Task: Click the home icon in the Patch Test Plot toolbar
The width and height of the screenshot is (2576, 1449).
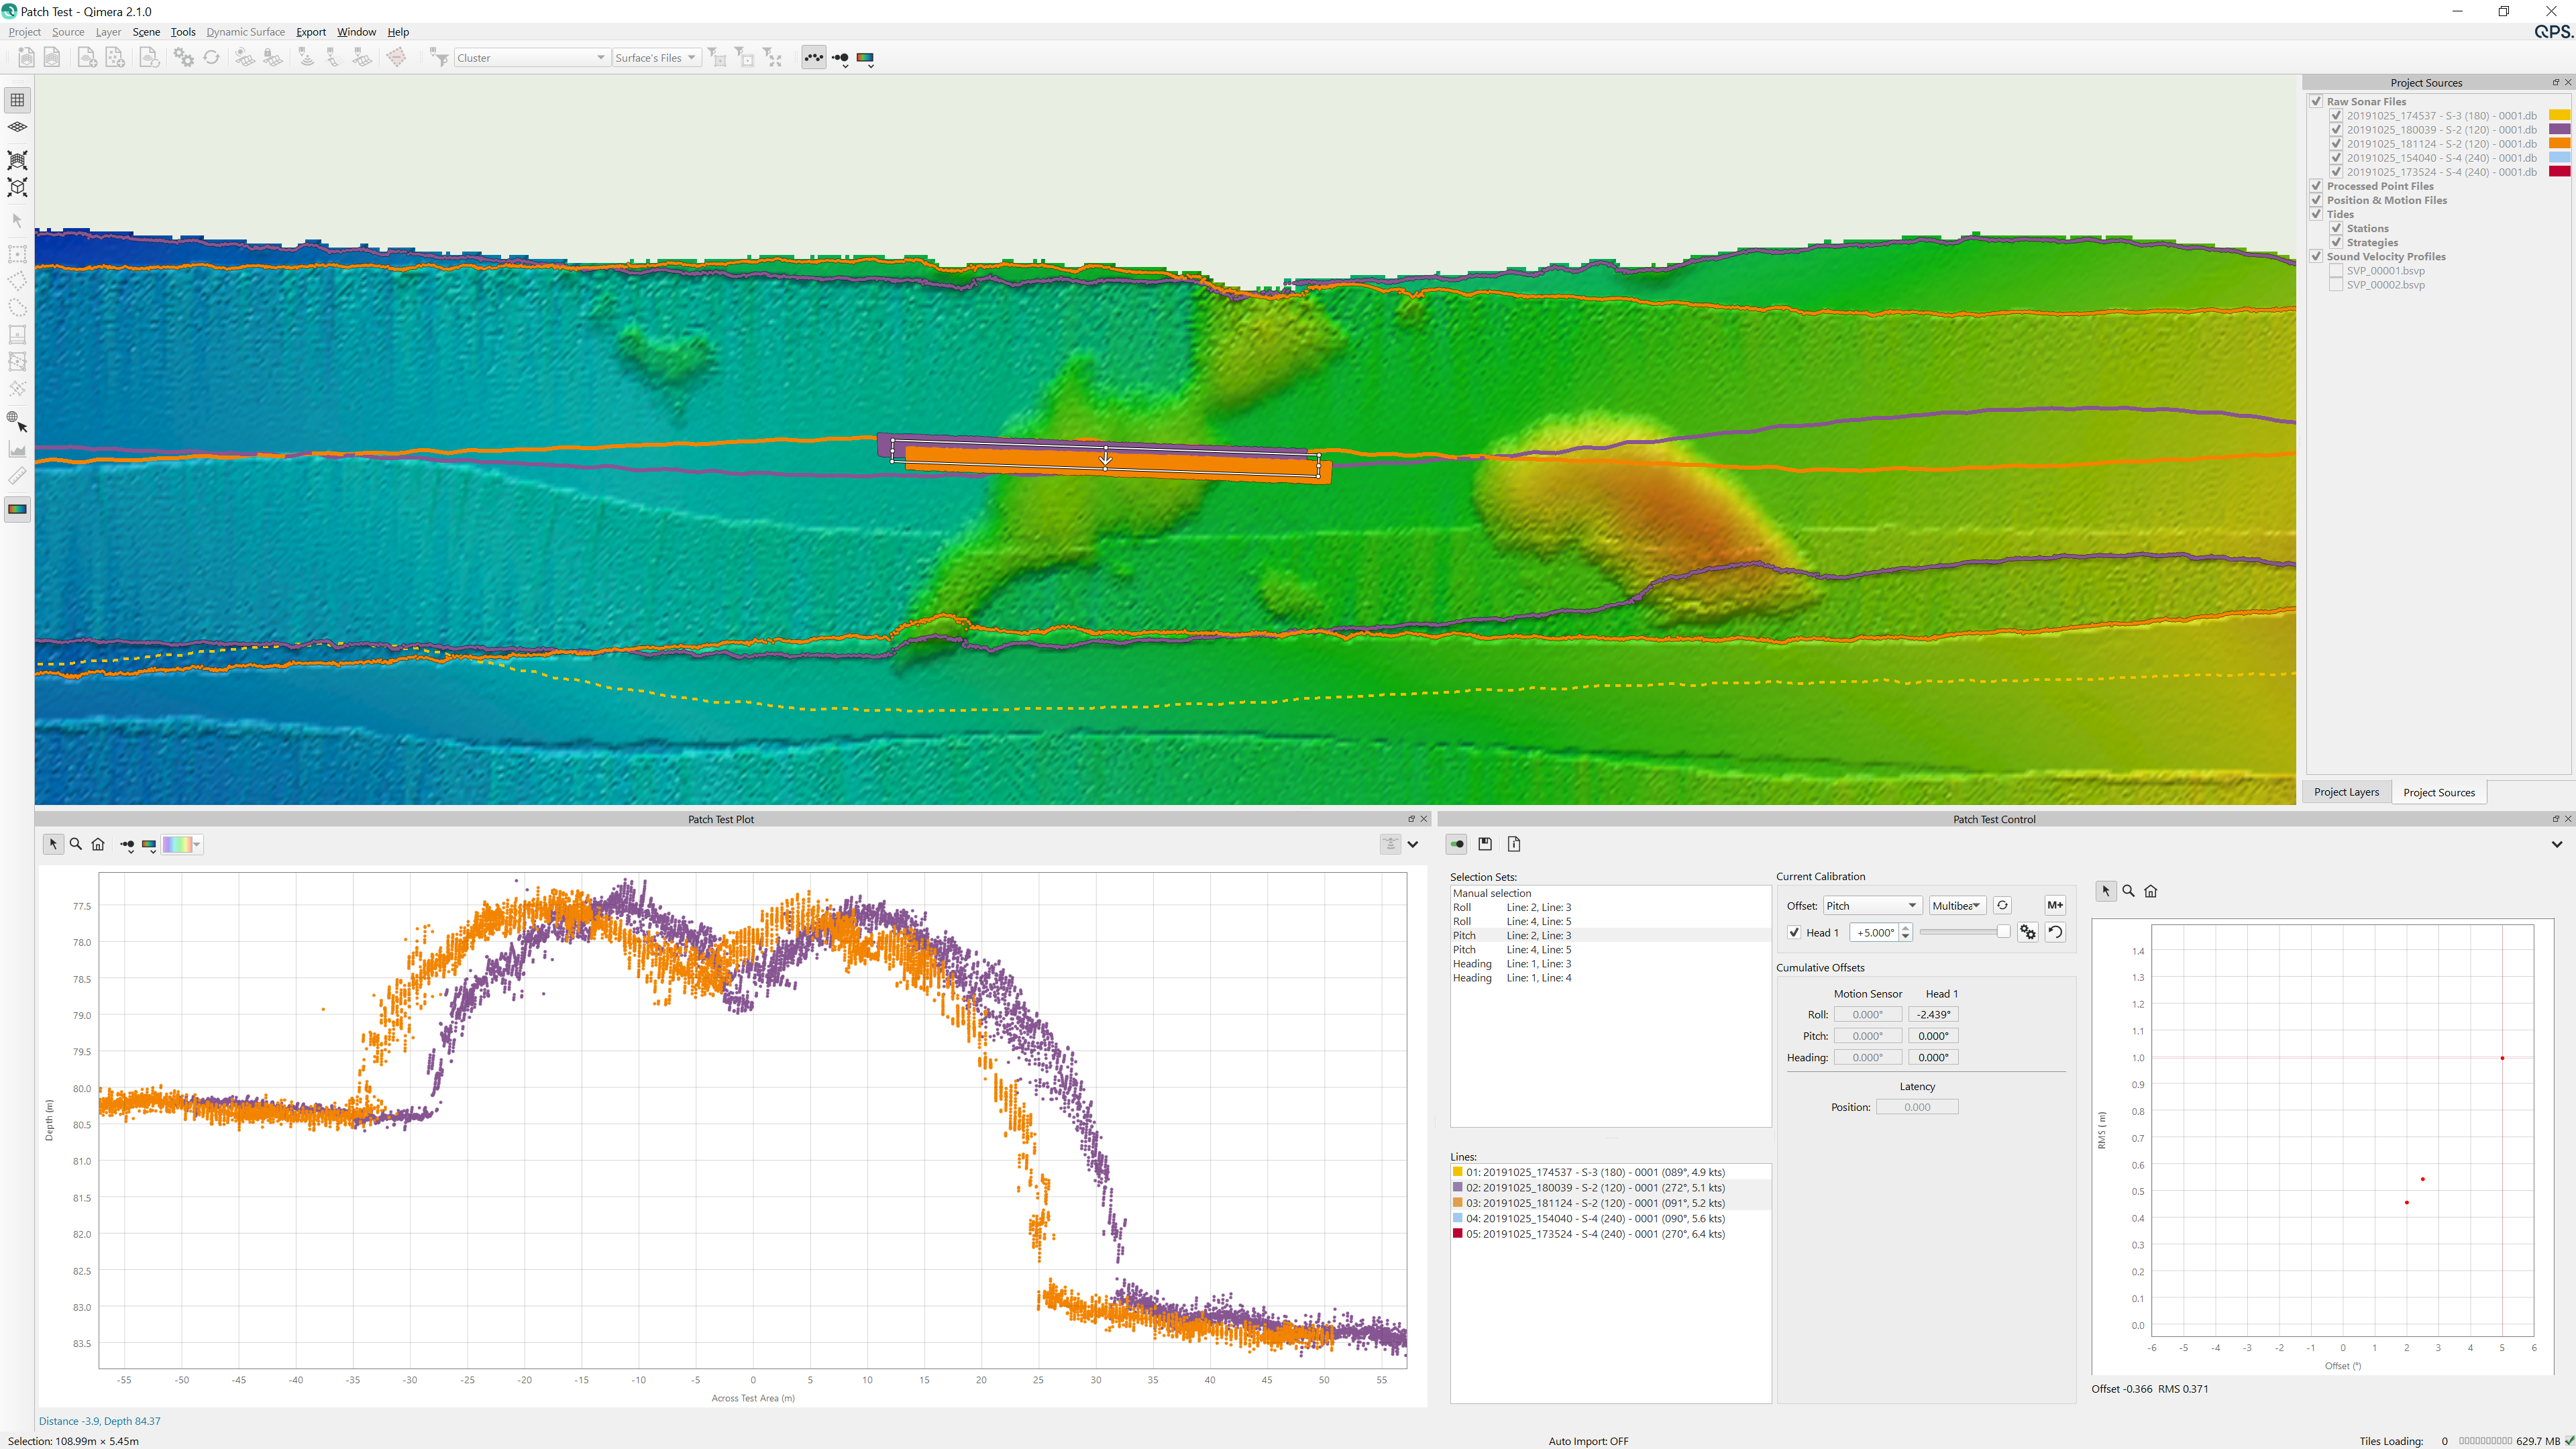Action: pyautogui.click(x=98, y=844)
